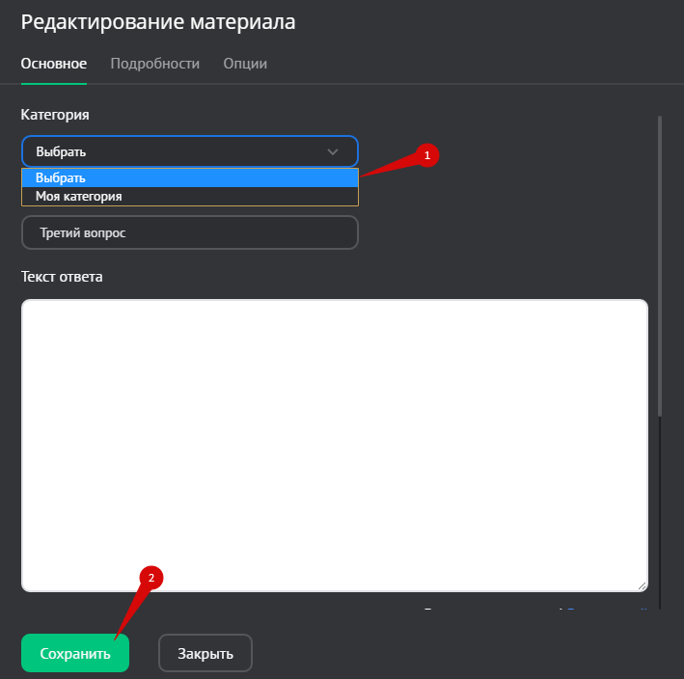This screenshot has width=684, height=679.
Task: Click scrollbar track below the thumb
Action: click(x=660, y=511)
